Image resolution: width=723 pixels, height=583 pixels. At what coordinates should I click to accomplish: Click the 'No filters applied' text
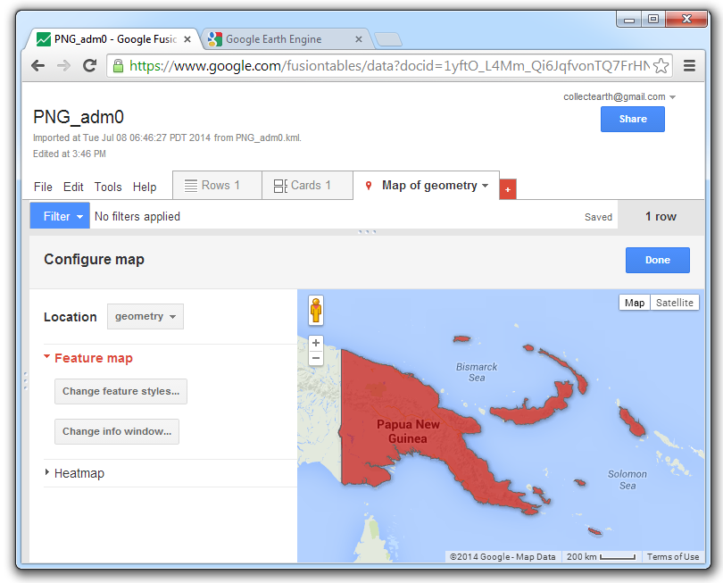point(137,216)
